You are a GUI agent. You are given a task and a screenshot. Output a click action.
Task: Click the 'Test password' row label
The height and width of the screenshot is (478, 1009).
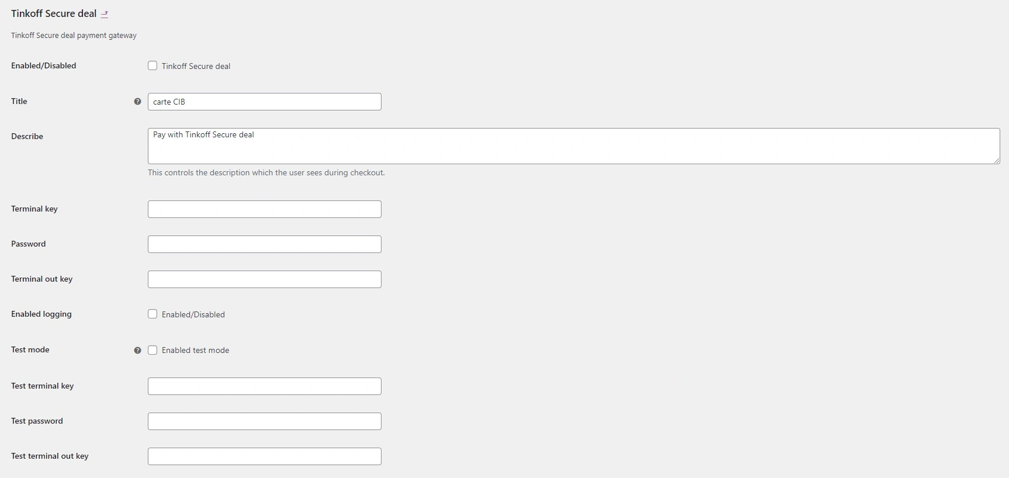(37, 421)
